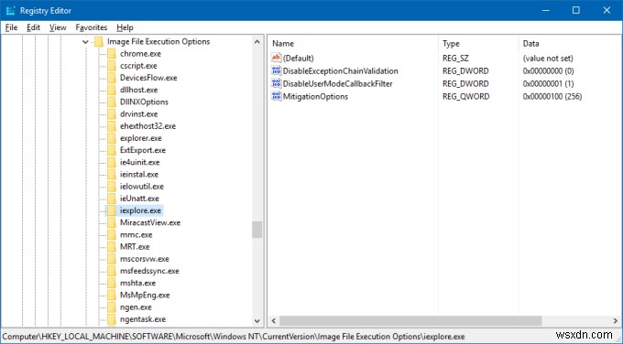The image size is (623, 344).
Task: Select DisableUserModeCallbackFilter value name
Action: [x=337, y=84]
